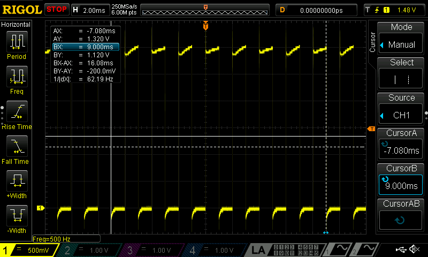The image size is (428, 257).
Task: Open the LA logic analyzer tab
Action: [258, 250]
